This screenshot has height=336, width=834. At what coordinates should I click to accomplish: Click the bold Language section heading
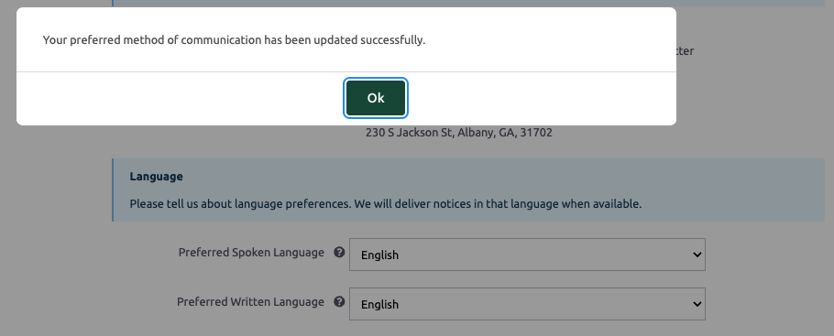point(157,177)
